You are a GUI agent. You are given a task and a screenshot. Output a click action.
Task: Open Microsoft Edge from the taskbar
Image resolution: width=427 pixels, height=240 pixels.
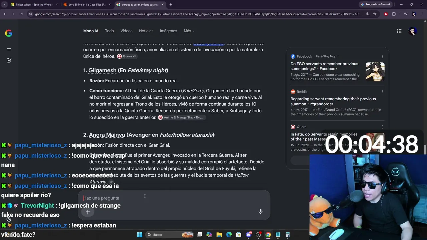229,235
